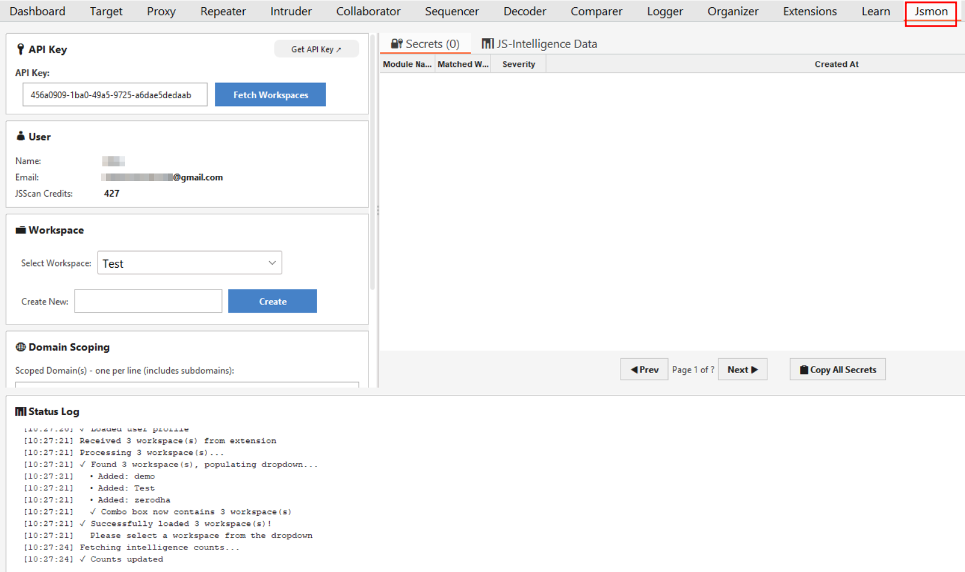This screenshot has width=965, height=572.
Task: Click the lock icon on Secrets tab
Action: pyautogui.click(x=396, y=44)
